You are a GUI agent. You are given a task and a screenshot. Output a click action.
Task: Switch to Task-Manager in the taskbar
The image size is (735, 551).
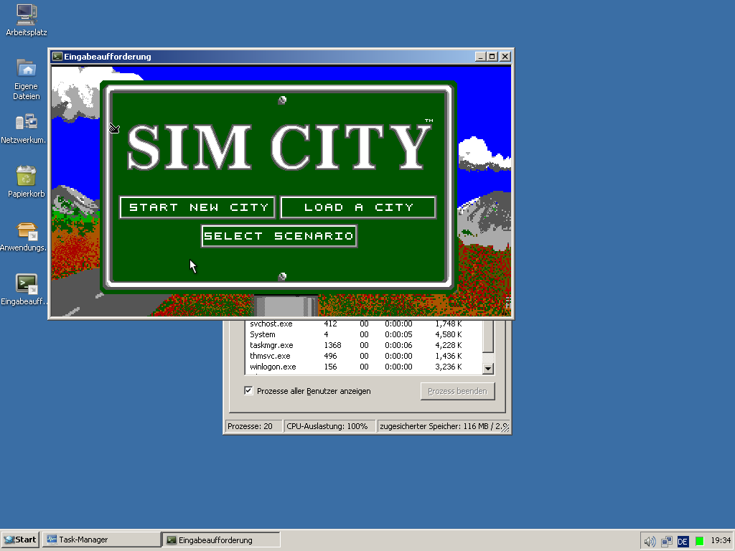pyautogui.click(x=101, y=540)
